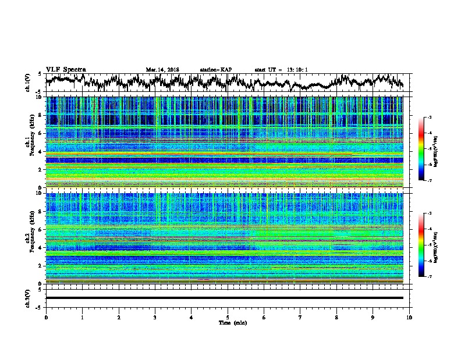The image size is (461, 356).
Task: Click time axis tick label "7"
Action: click(x=300, y=318)
